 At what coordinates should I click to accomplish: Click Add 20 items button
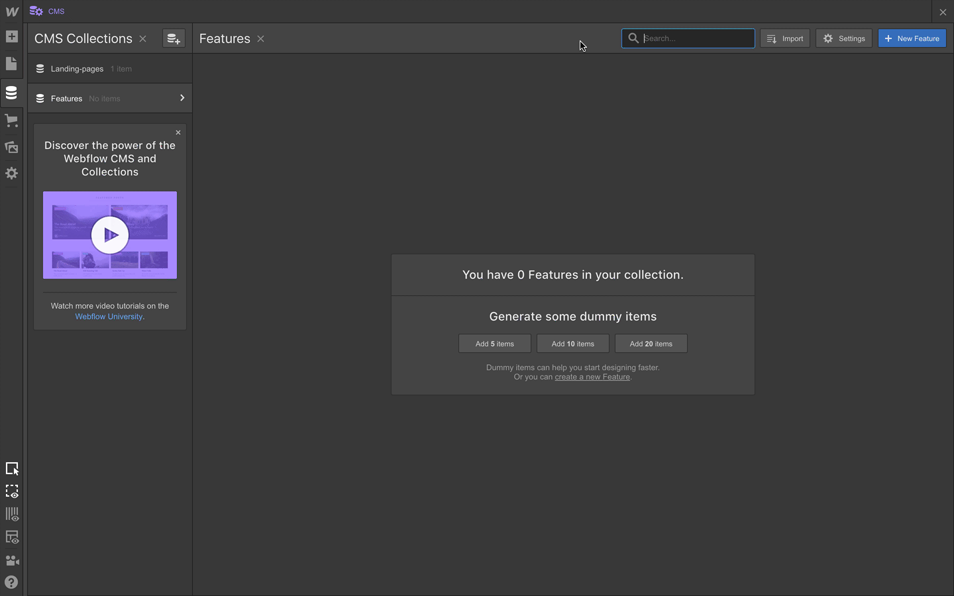pos(651,344)
